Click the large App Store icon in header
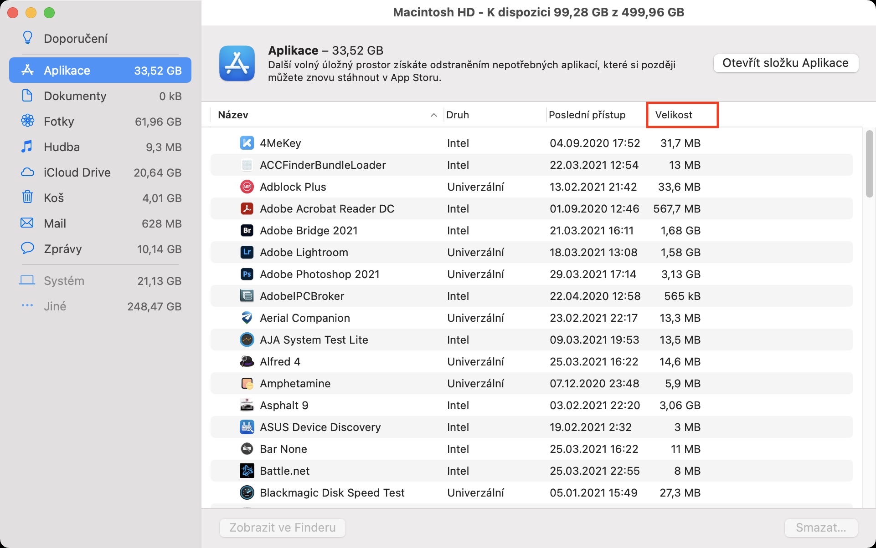The height and width of the screenshot is (548, 876). click(237, 63)
